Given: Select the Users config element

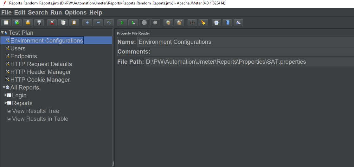Looking at the screenshot, I should point(18,48).
